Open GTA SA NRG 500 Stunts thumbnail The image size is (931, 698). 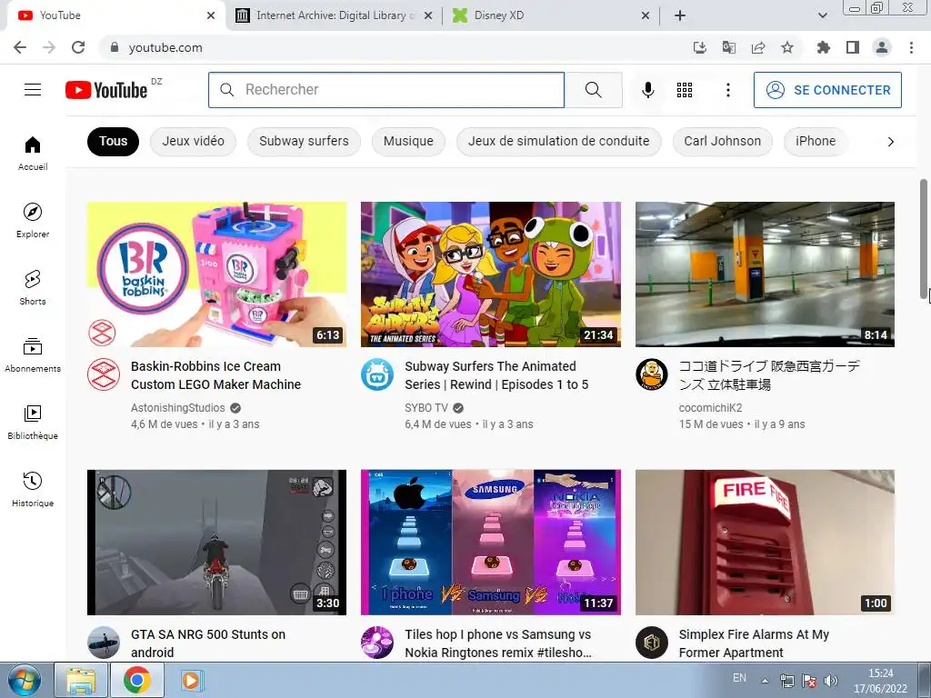coord(216,543)
